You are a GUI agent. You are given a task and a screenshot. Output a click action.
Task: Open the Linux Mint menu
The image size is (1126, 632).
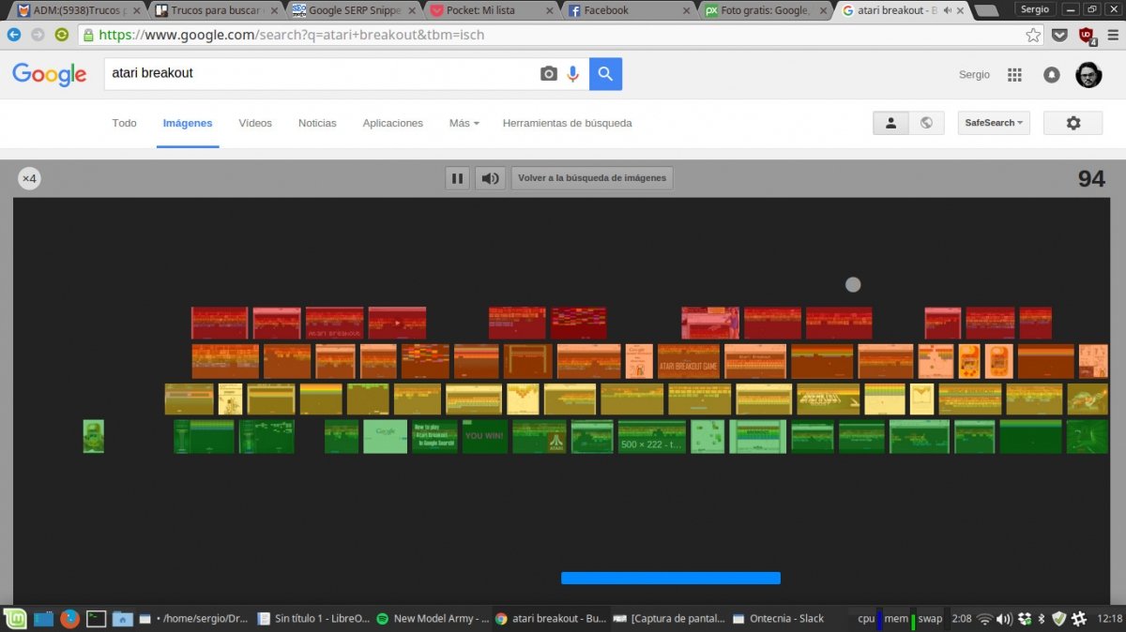point(14,618)
